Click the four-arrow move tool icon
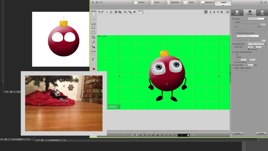268x151 pixels. coord(214,12)
